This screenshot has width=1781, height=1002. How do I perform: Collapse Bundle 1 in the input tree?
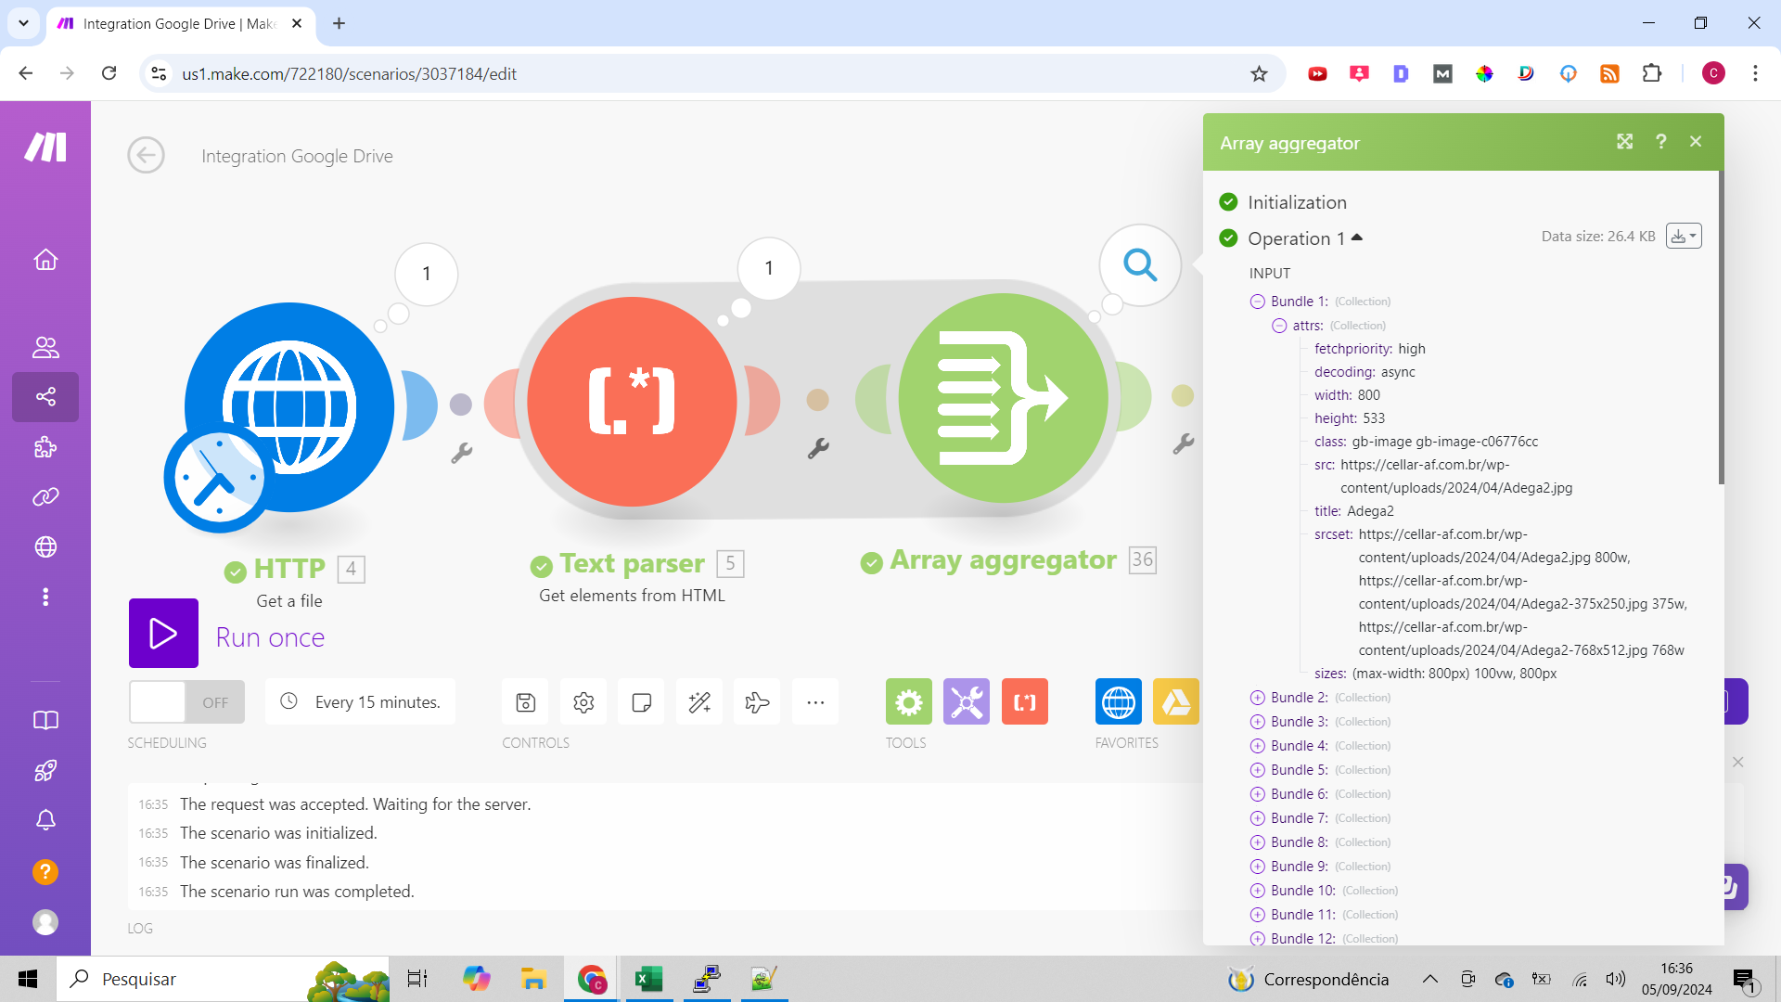1257,302
